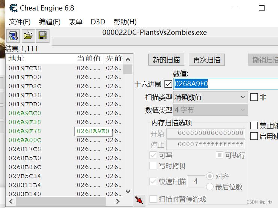Toggle the 可写 writable checkbox

pyautogui.click(x=153, y=156)
